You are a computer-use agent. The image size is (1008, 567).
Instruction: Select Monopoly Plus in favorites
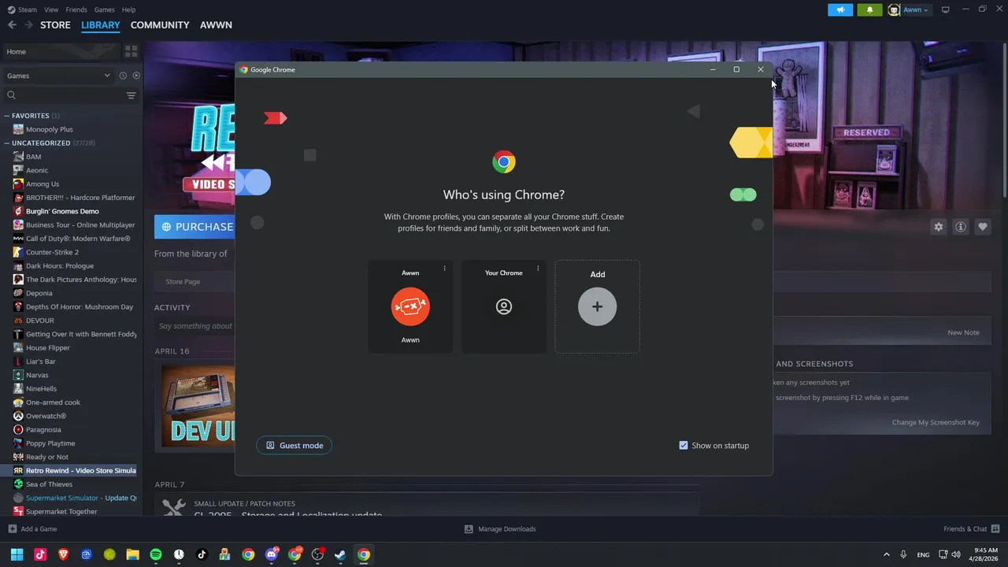tap(49, 129)
